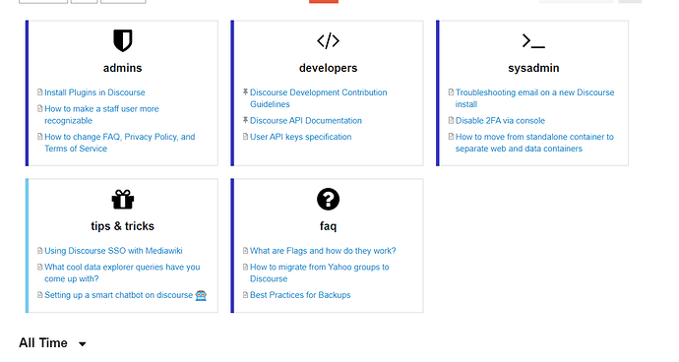Click the document icon beside Disable 2FA via console
Image resolution: width=679 pixels, height=362 pixels.
(451, 120)
